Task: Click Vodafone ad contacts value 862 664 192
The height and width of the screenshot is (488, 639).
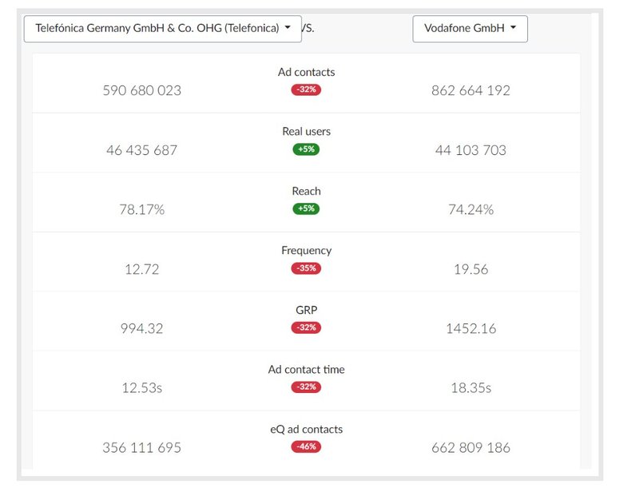Action: tap(470, 90)
